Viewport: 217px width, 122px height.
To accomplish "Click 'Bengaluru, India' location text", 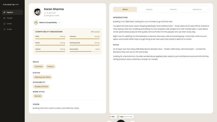I will click(x=53, y=15).
